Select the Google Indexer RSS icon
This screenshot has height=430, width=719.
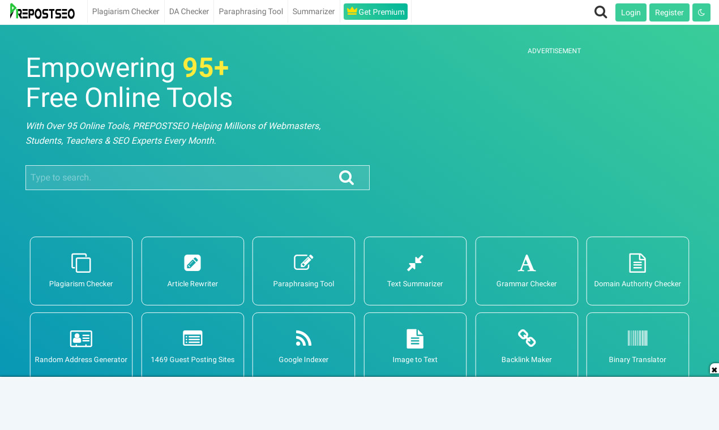click(x=303, y=338)
